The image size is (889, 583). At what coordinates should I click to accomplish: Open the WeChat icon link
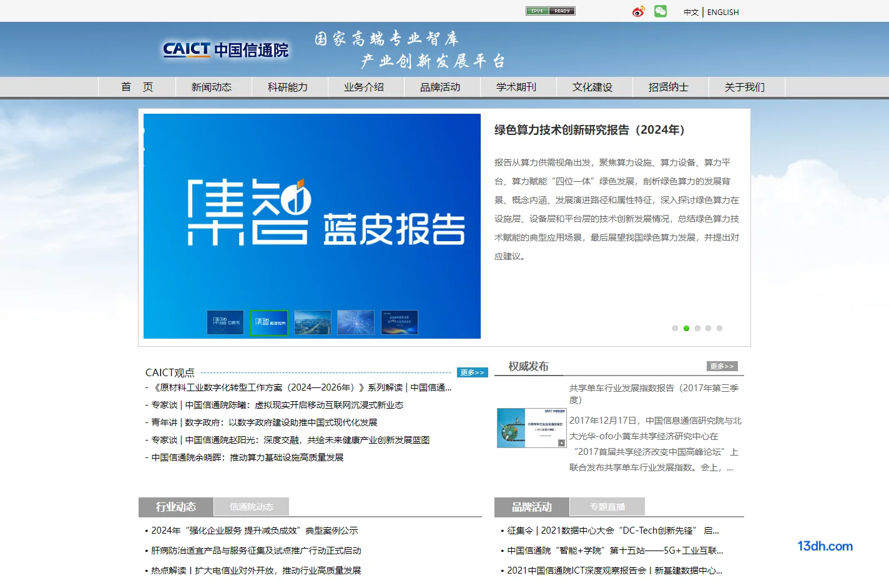click(661, 11)
